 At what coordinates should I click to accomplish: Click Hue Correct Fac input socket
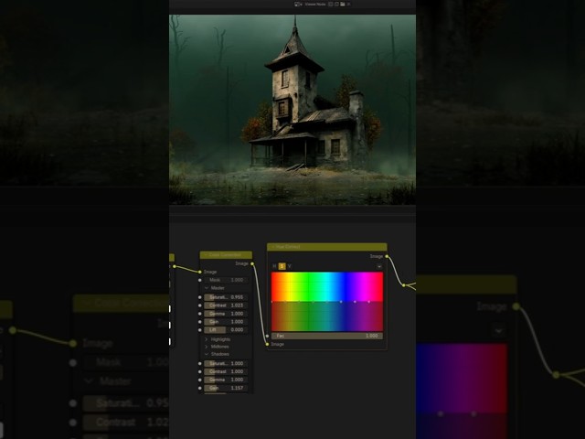267,336
